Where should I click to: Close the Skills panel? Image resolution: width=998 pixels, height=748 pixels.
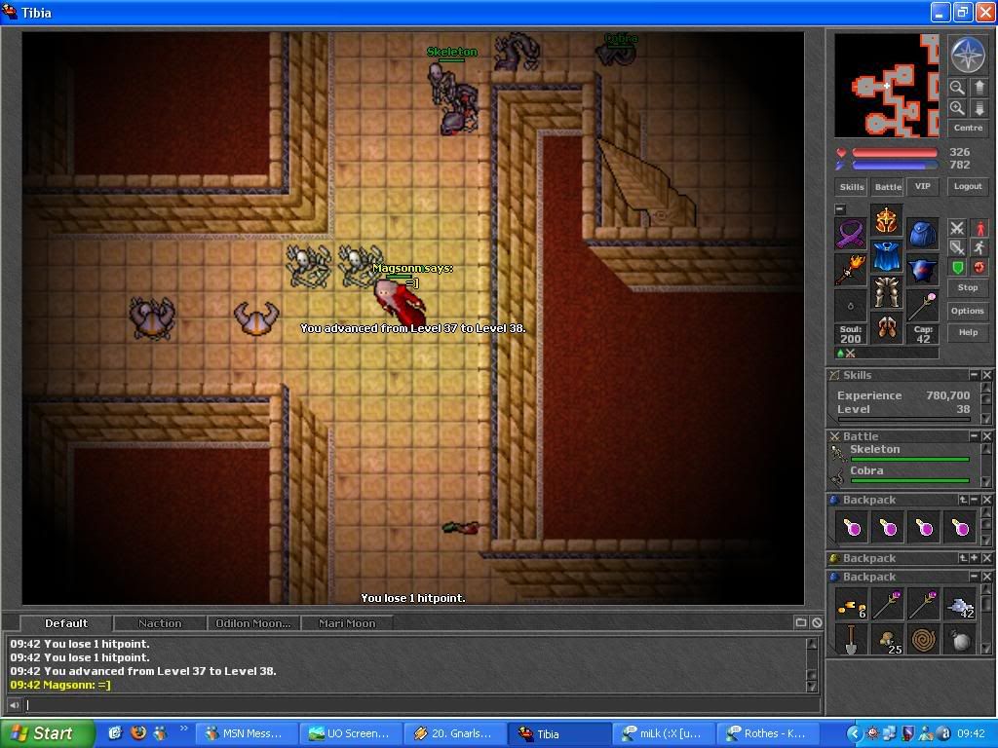(x=986, y=375)
